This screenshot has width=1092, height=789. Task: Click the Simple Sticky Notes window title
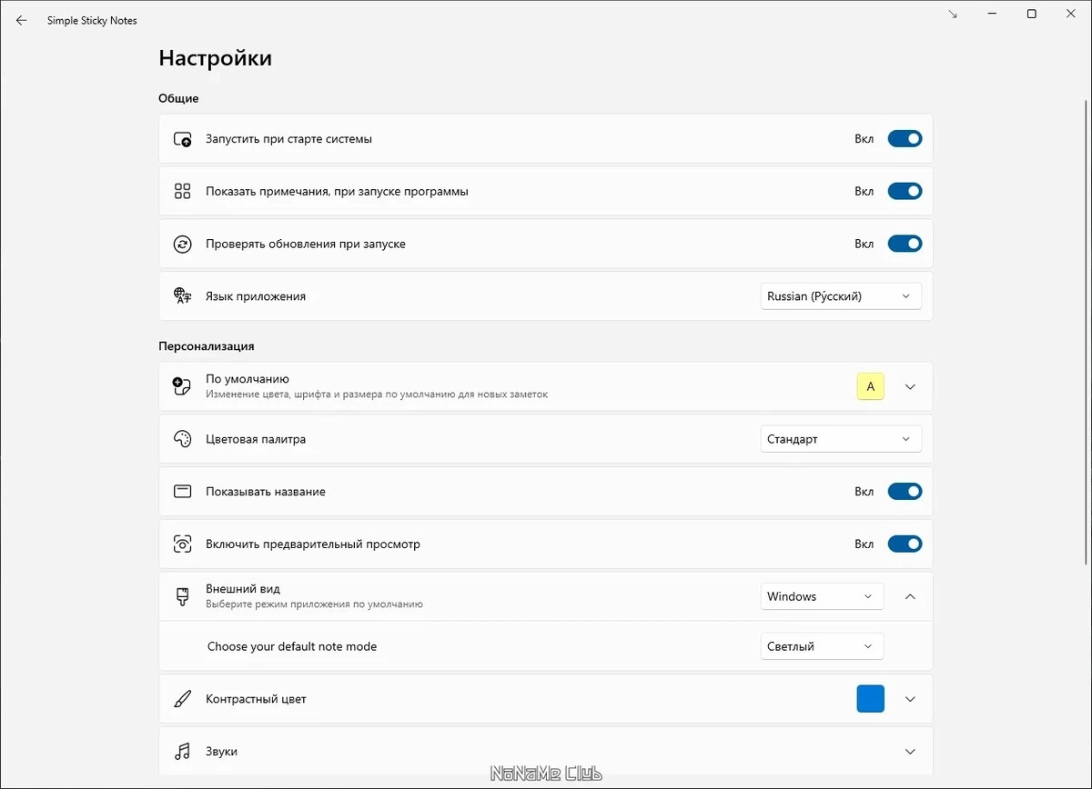(92, 20)
